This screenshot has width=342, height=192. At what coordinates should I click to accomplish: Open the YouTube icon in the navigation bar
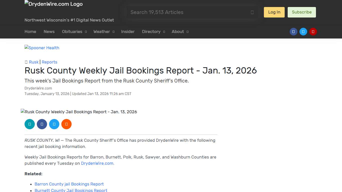coord(313,31)
